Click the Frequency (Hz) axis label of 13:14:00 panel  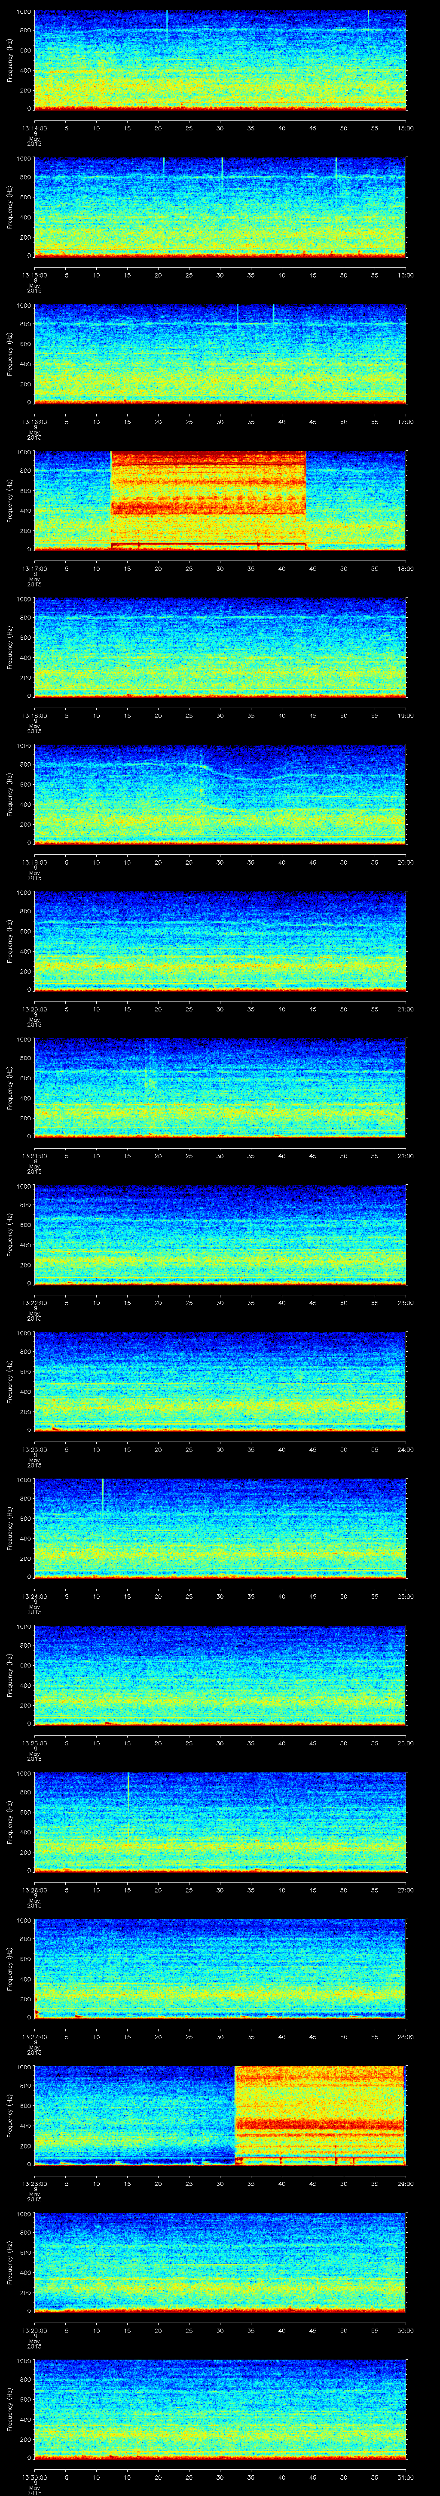[10, 60]
